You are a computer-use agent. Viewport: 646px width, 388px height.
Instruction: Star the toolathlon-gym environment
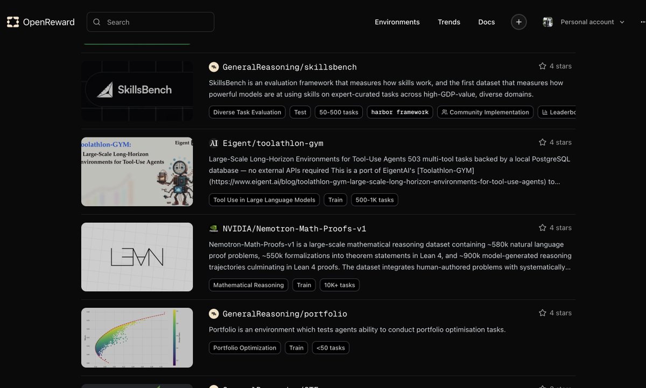pos(543,143)
